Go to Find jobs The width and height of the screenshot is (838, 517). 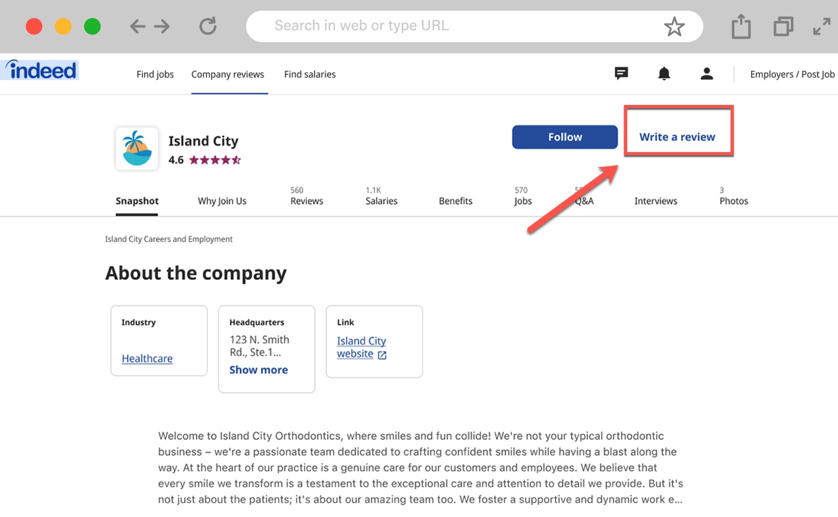pos(155,74)
